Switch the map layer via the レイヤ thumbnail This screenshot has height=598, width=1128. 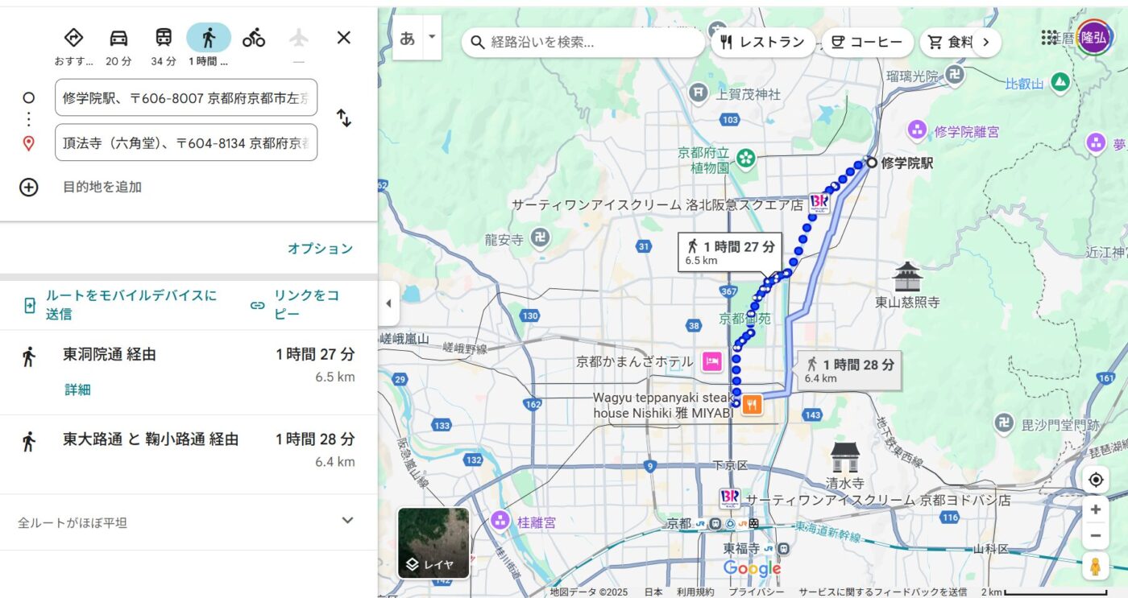433,543
